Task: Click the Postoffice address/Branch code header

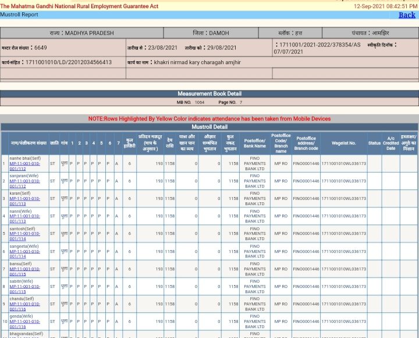Action: 306,143
